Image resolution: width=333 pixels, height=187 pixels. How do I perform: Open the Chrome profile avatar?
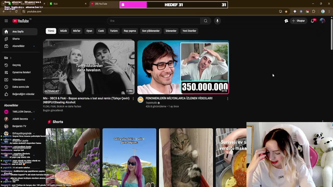click(323, 11)
